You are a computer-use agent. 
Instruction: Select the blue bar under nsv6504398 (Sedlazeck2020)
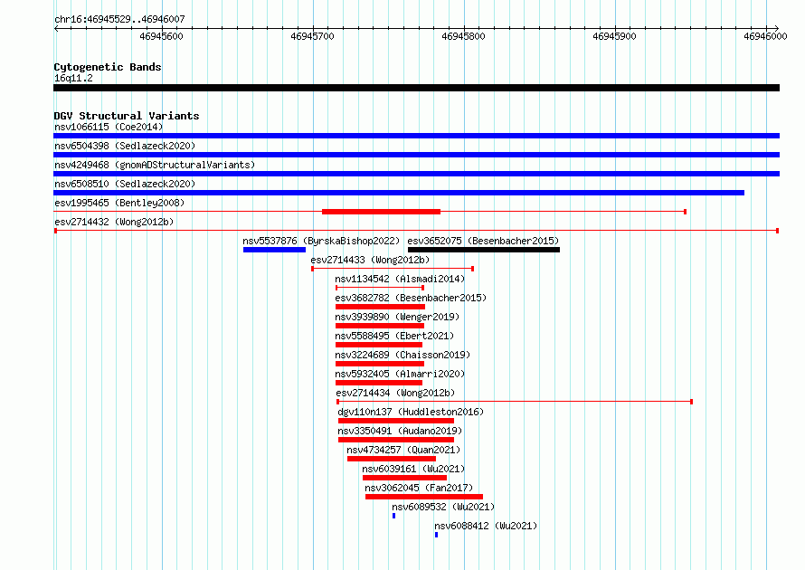[416, 155]
